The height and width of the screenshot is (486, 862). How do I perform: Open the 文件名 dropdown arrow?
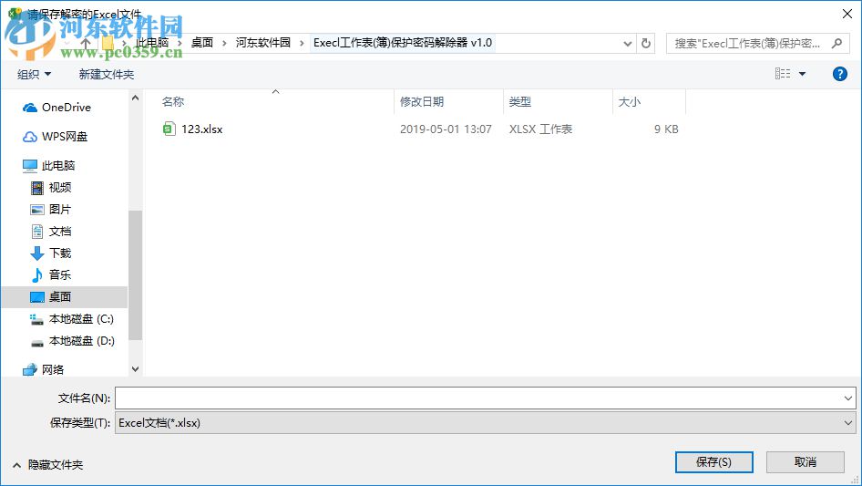tap(847, 398)
